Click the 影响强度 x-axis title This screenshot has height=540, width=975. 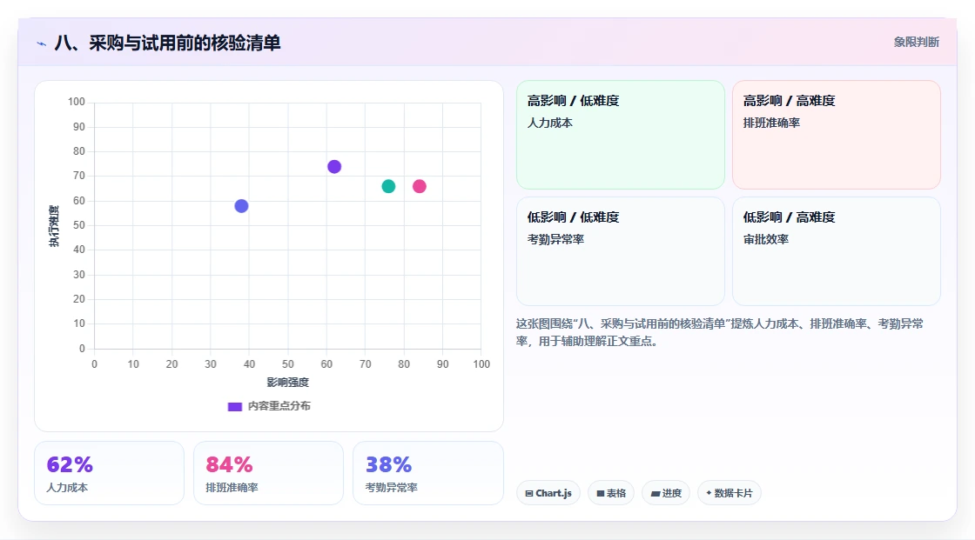coord(287,382)
